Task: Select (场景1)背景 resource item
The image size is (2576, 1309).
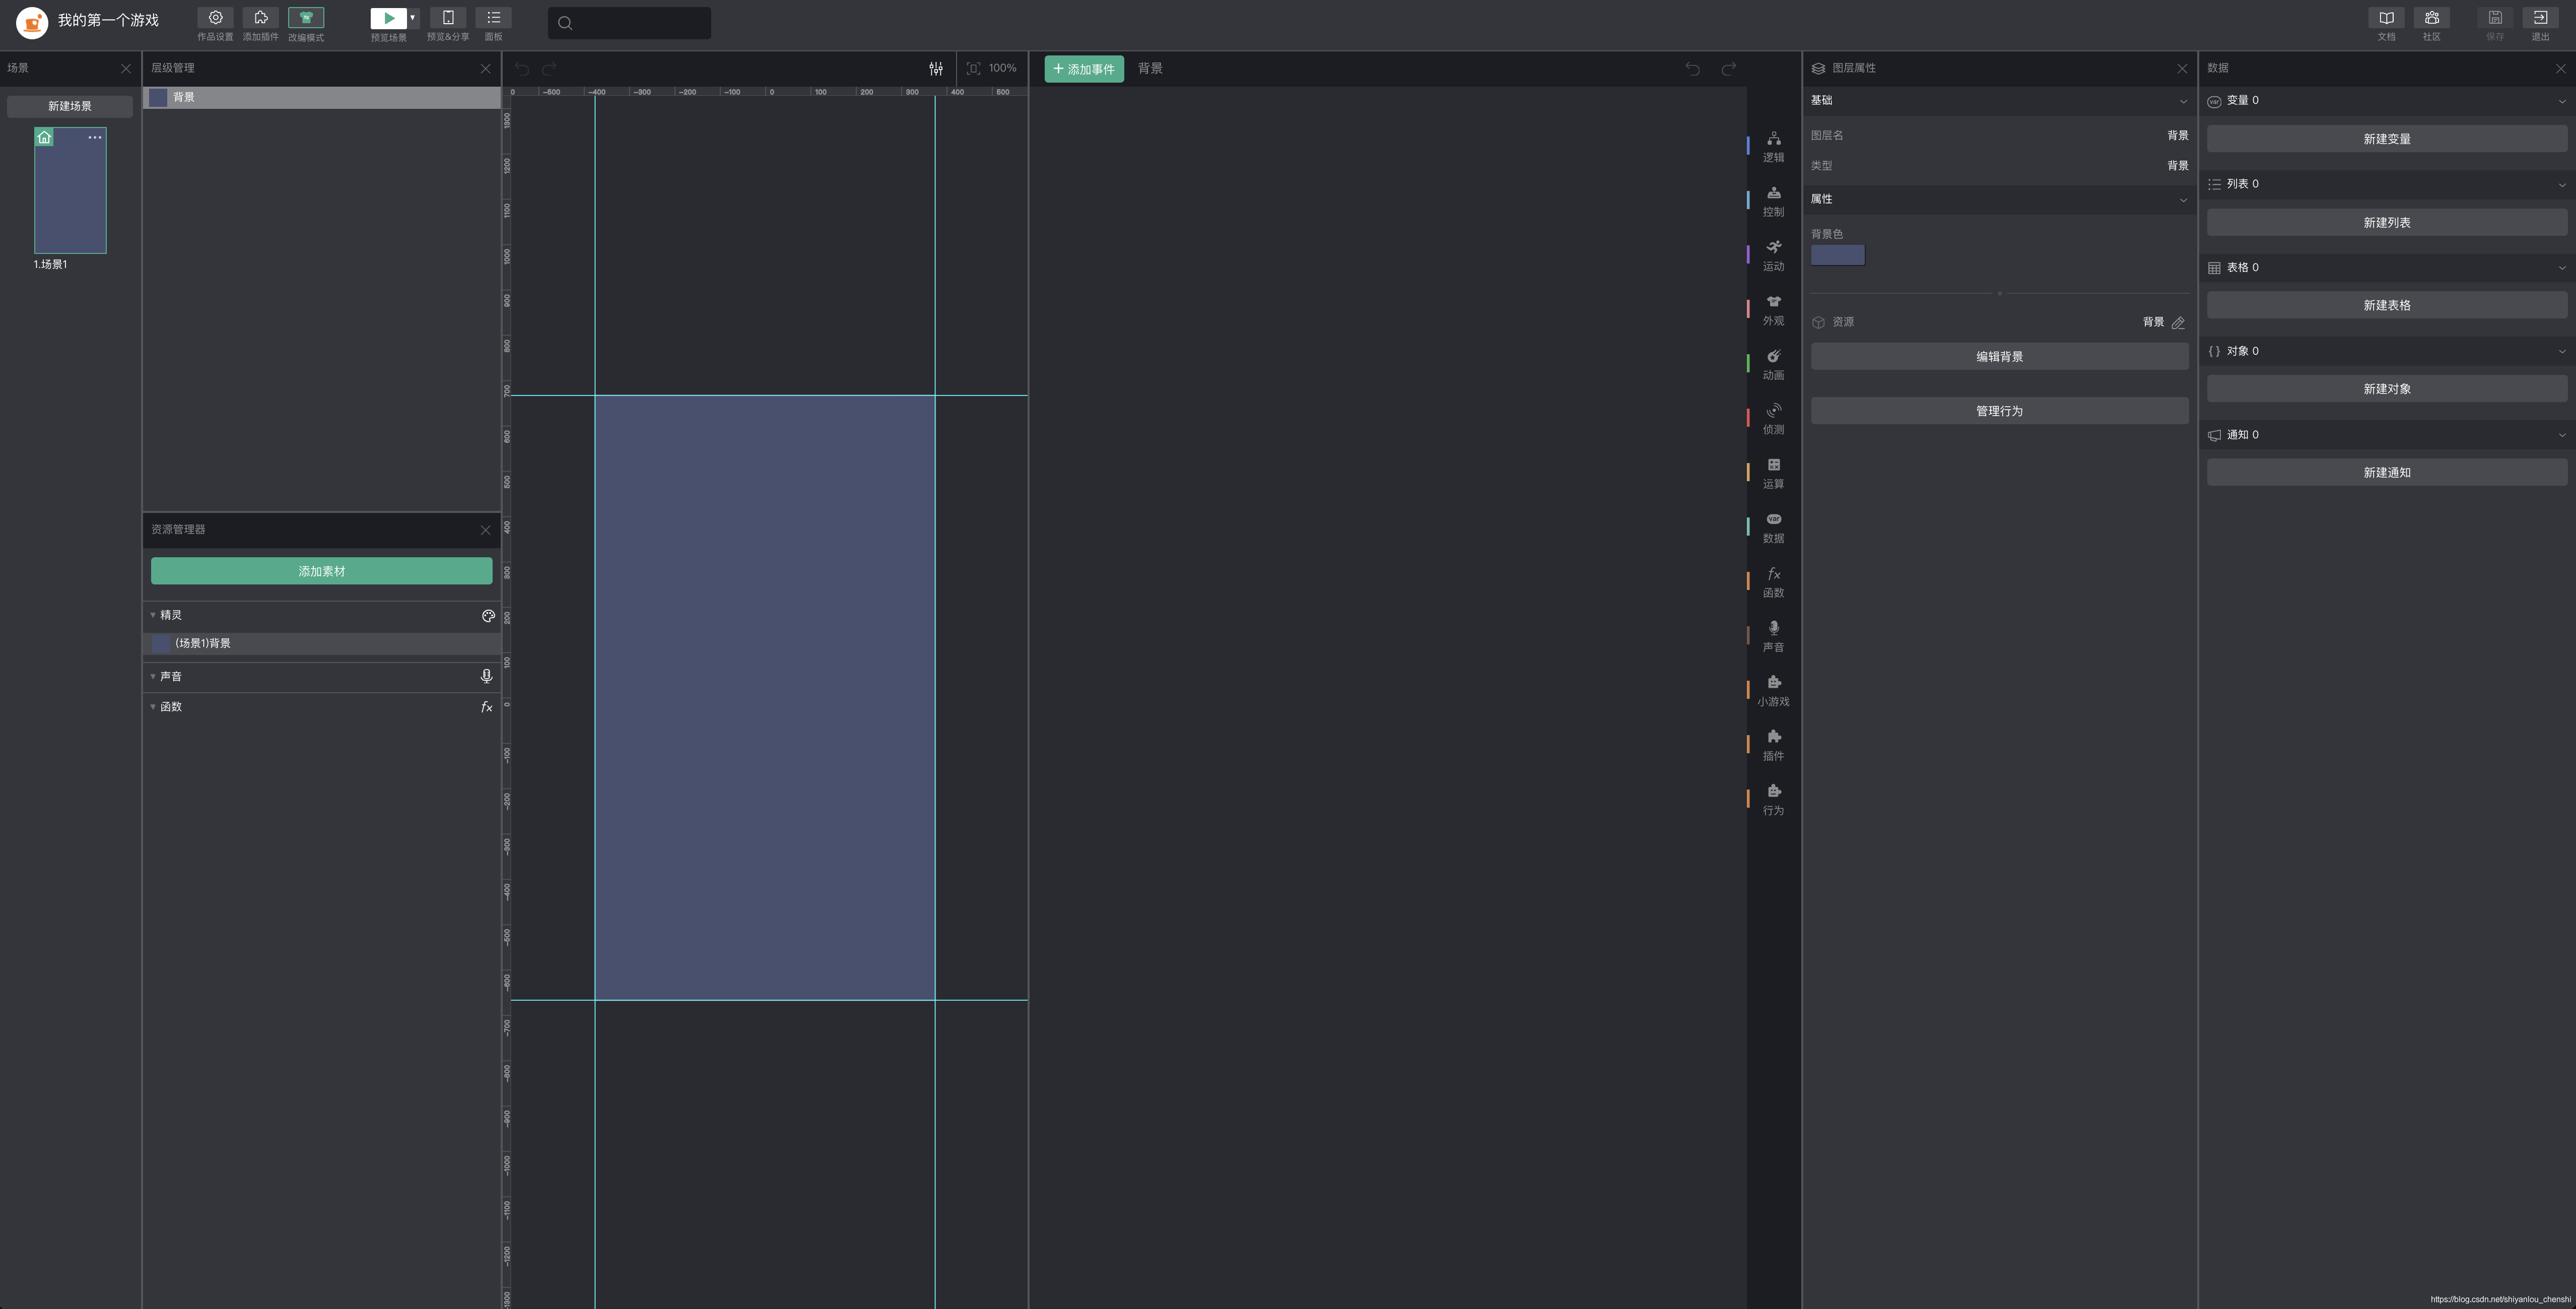Action: (322, 643)
